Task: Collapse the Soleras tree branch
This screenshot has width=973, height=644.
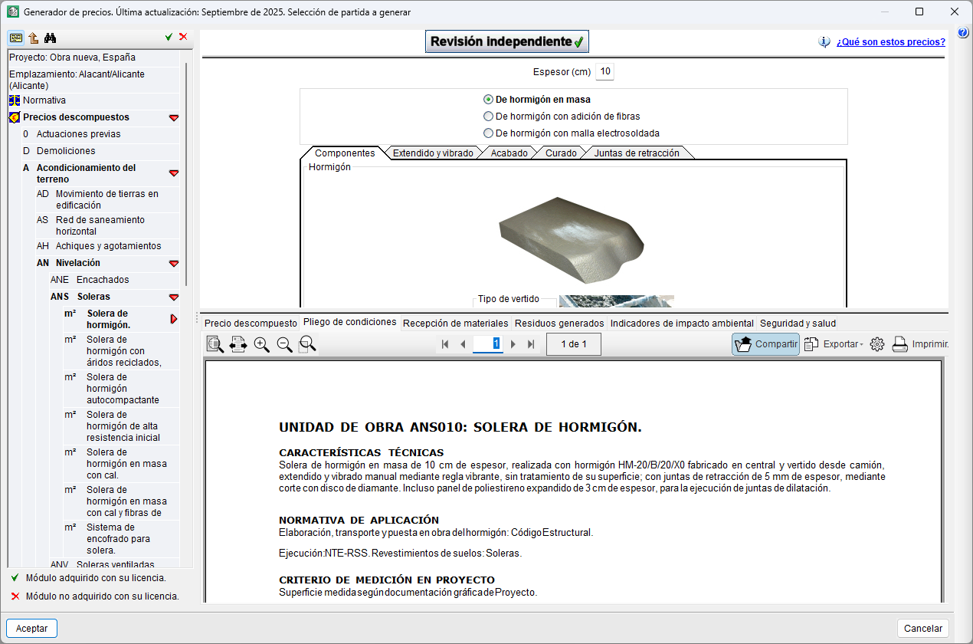Action: [x=174, y=297]
